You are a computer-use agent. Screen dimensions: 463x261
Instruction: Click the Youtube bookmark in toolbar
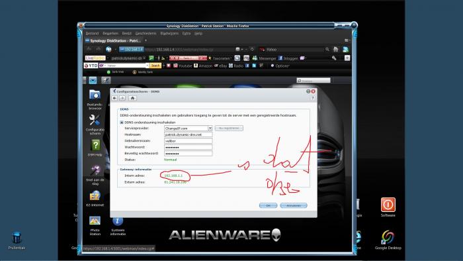click(183, 66)
